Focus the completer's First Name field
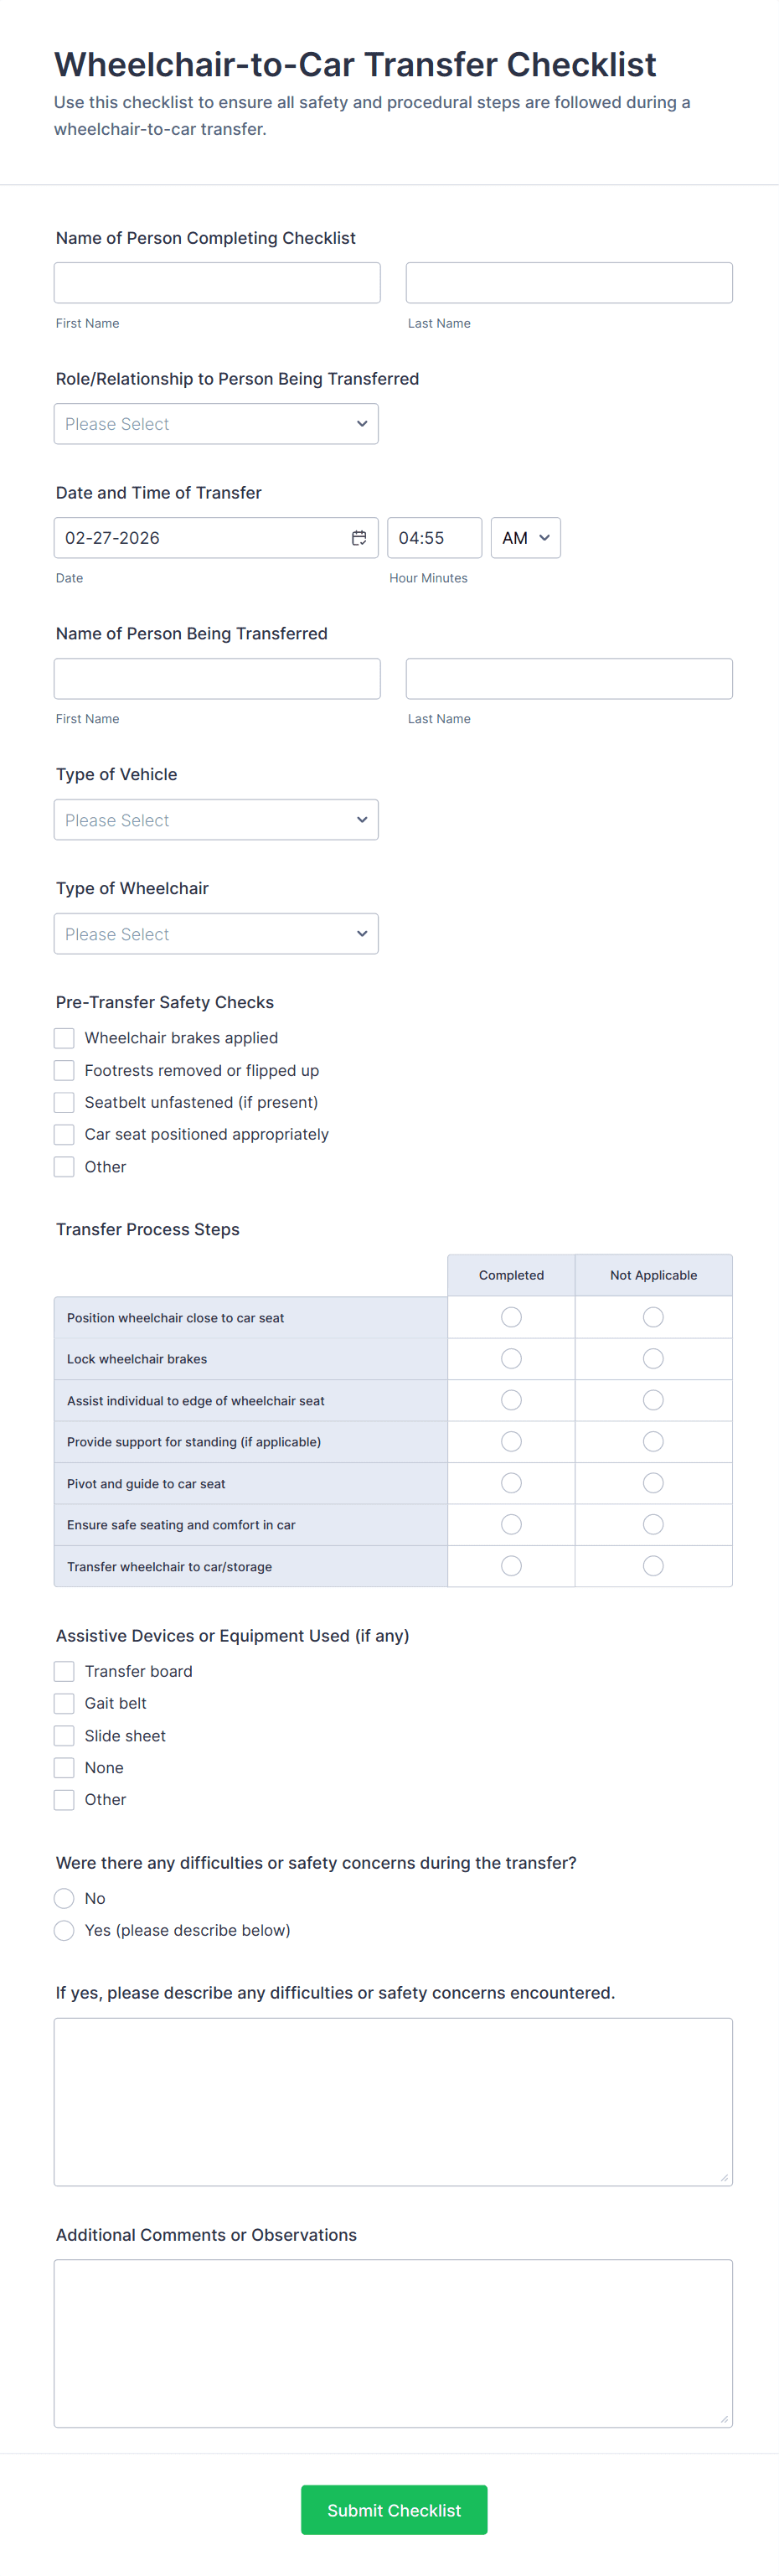The image size is (779, 2576). [x=217, y=283]
